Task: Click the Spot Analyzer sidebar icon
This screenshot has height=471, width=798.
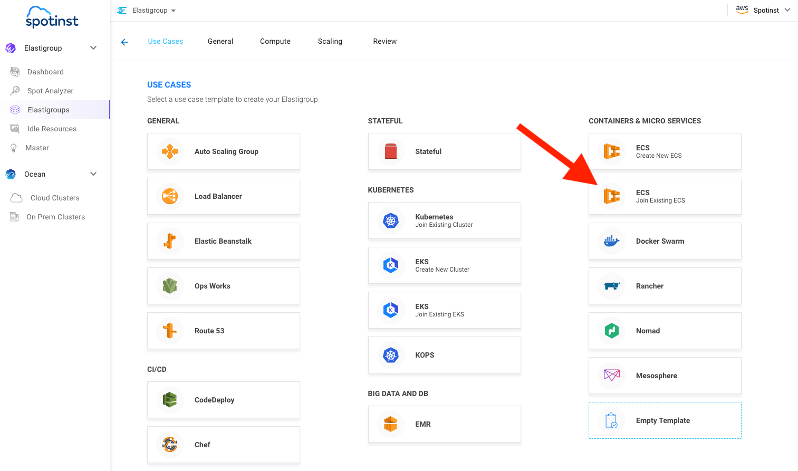Action: pyautogui.click(x=15, y=91)
